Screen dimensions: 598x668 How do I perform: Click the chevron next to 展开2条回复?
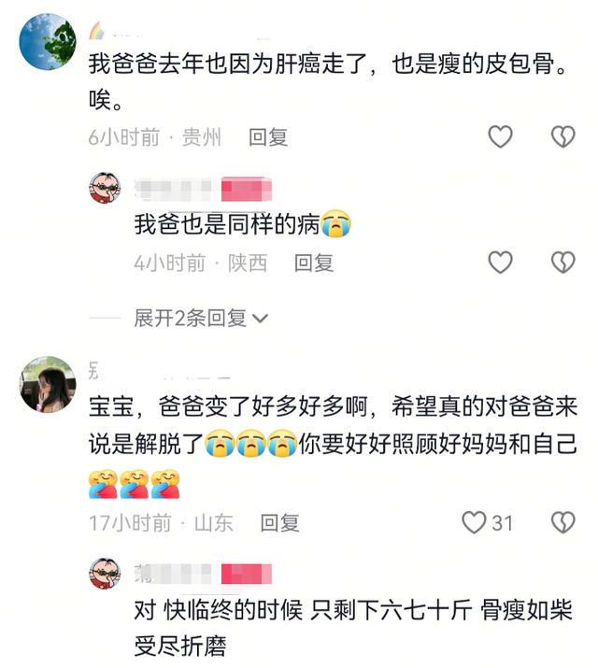tap(260, 319)
